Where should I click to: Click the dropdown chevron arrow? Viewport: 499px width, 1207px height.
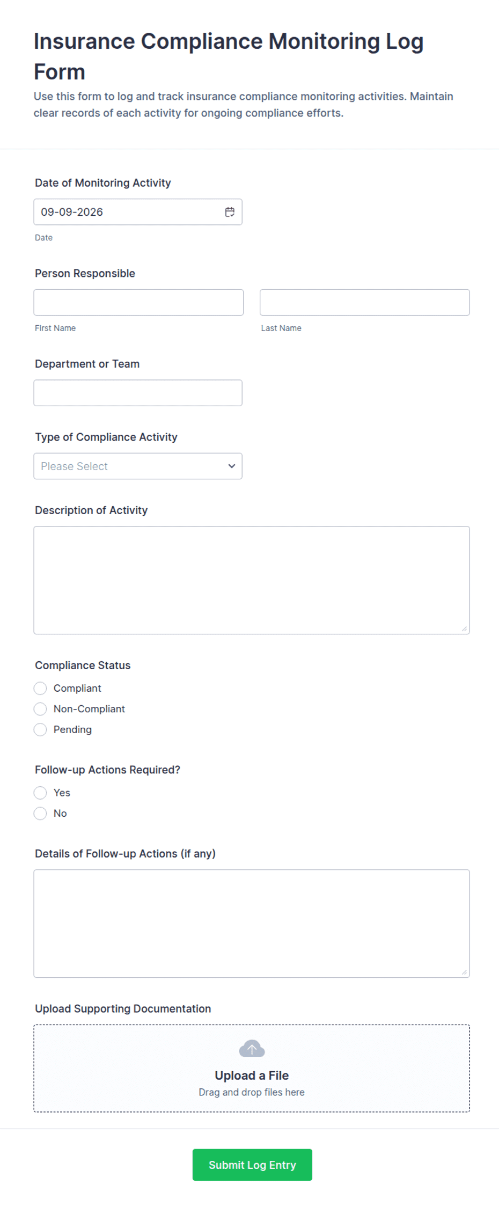click(232, 466)
